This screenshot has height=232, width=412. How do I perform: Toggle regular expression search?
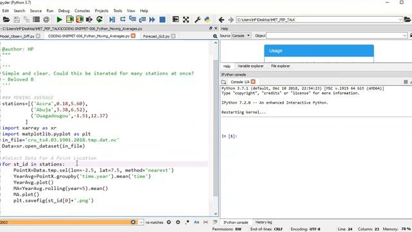coord(187,222)
